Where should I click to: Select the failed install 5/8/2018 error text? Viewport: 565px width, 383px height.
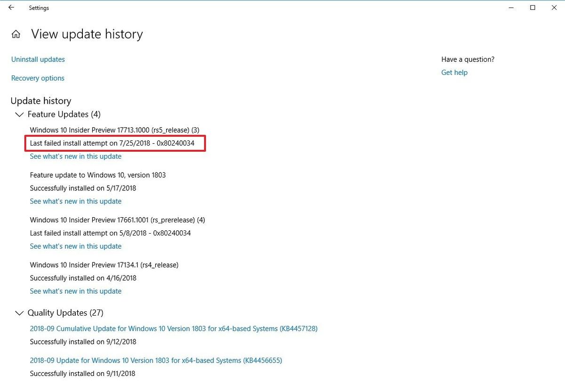(110, 233)
